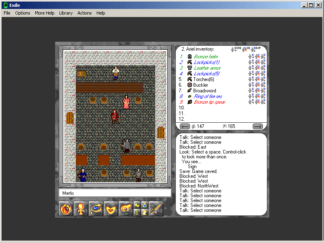The height and width of the screenshot is (243, 324).
Task: Use the Ring of fire res
Action: click(x=257, y=96)
